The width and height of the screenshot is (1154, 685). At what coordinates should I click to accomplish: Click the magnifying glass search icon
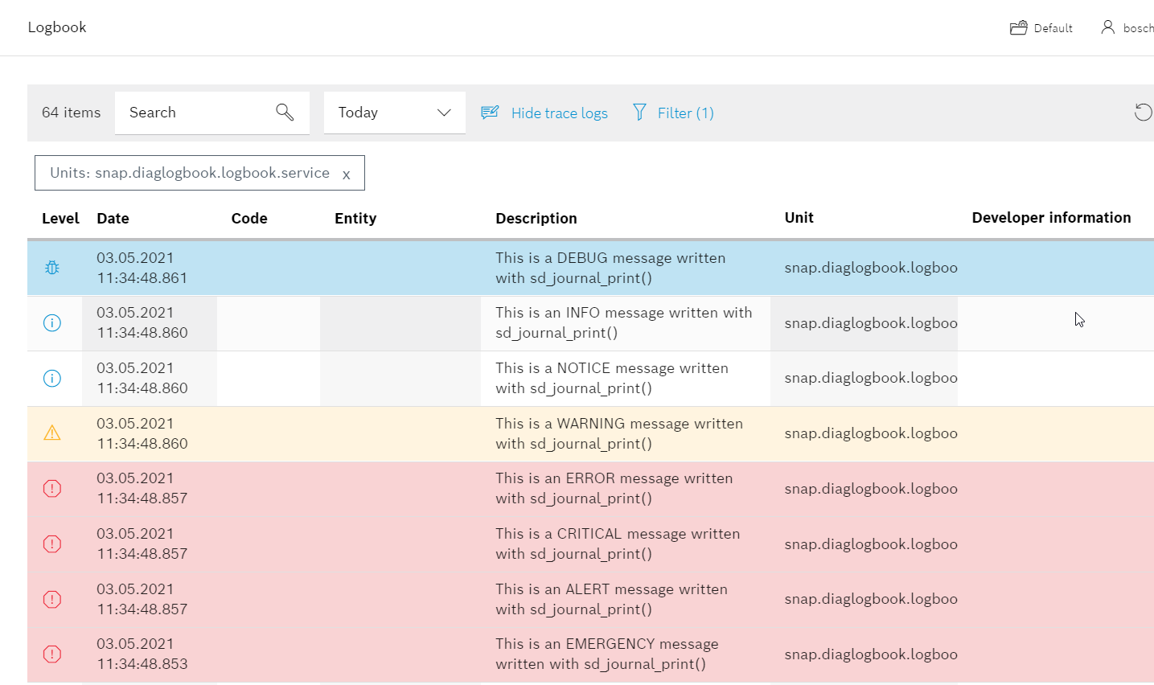[285, 112]
